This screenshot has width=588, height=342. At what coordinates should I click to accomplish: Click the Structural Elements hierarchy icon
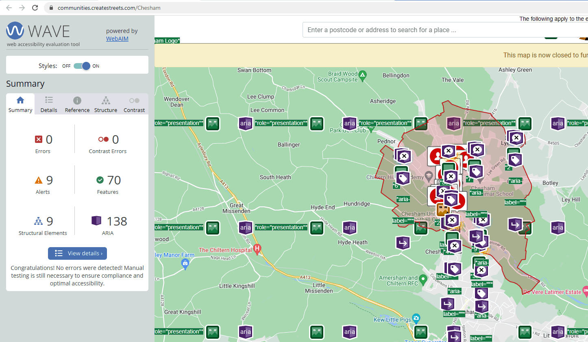[39, 221]
